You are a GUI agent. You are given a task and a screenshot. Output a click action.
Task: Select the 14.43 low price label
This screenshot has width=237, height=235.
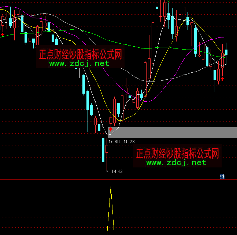pos(117,171)
